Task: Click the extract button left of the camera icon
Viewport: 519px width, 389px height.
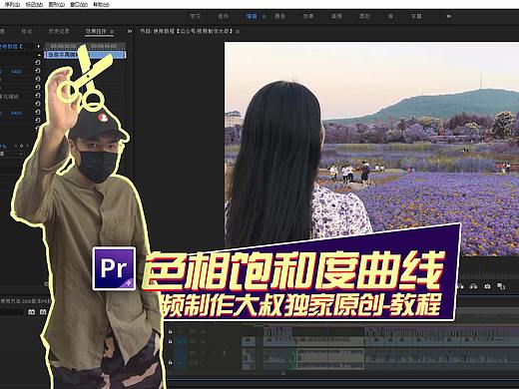Action: (473, 286)
